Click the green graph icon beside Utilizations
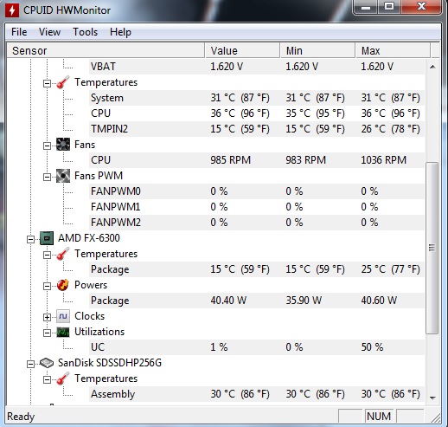Viewport: 448px width, 427px height. coord(63,332)
